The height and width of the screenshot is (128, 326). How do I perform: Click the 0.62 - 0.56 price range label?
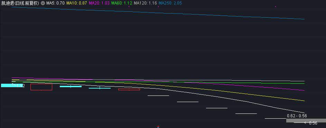(x=297, y=116)
